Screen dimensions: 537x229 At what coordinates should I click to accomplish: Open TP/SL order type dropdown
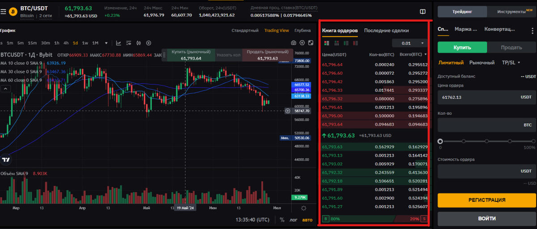[511, 62]
